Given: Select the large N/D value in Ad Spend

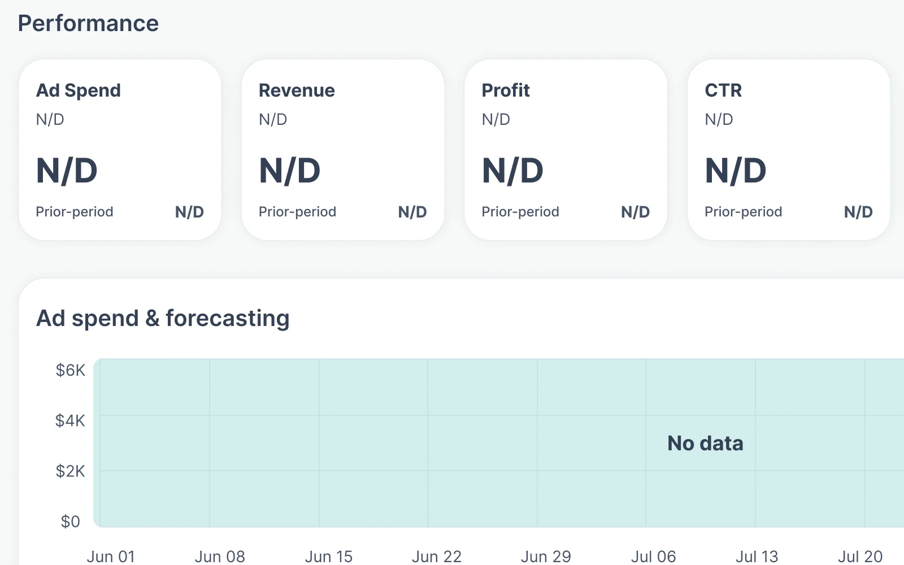Looking at the screenshot, I should point(67,171).
